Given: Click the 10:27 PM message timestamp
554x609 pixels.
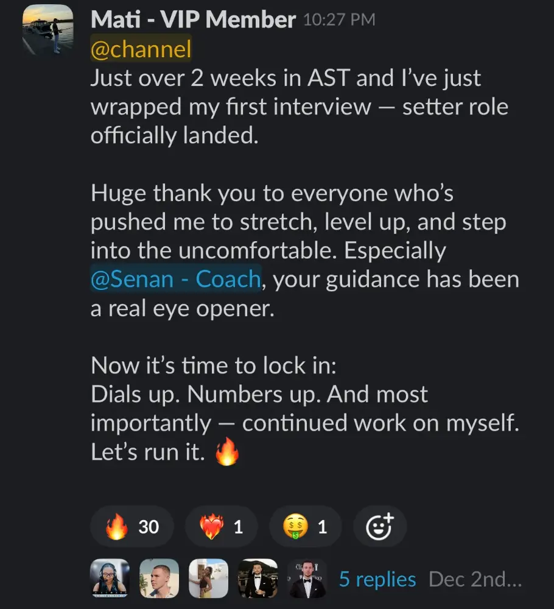Looking at the screenshot, I should 338,20.
